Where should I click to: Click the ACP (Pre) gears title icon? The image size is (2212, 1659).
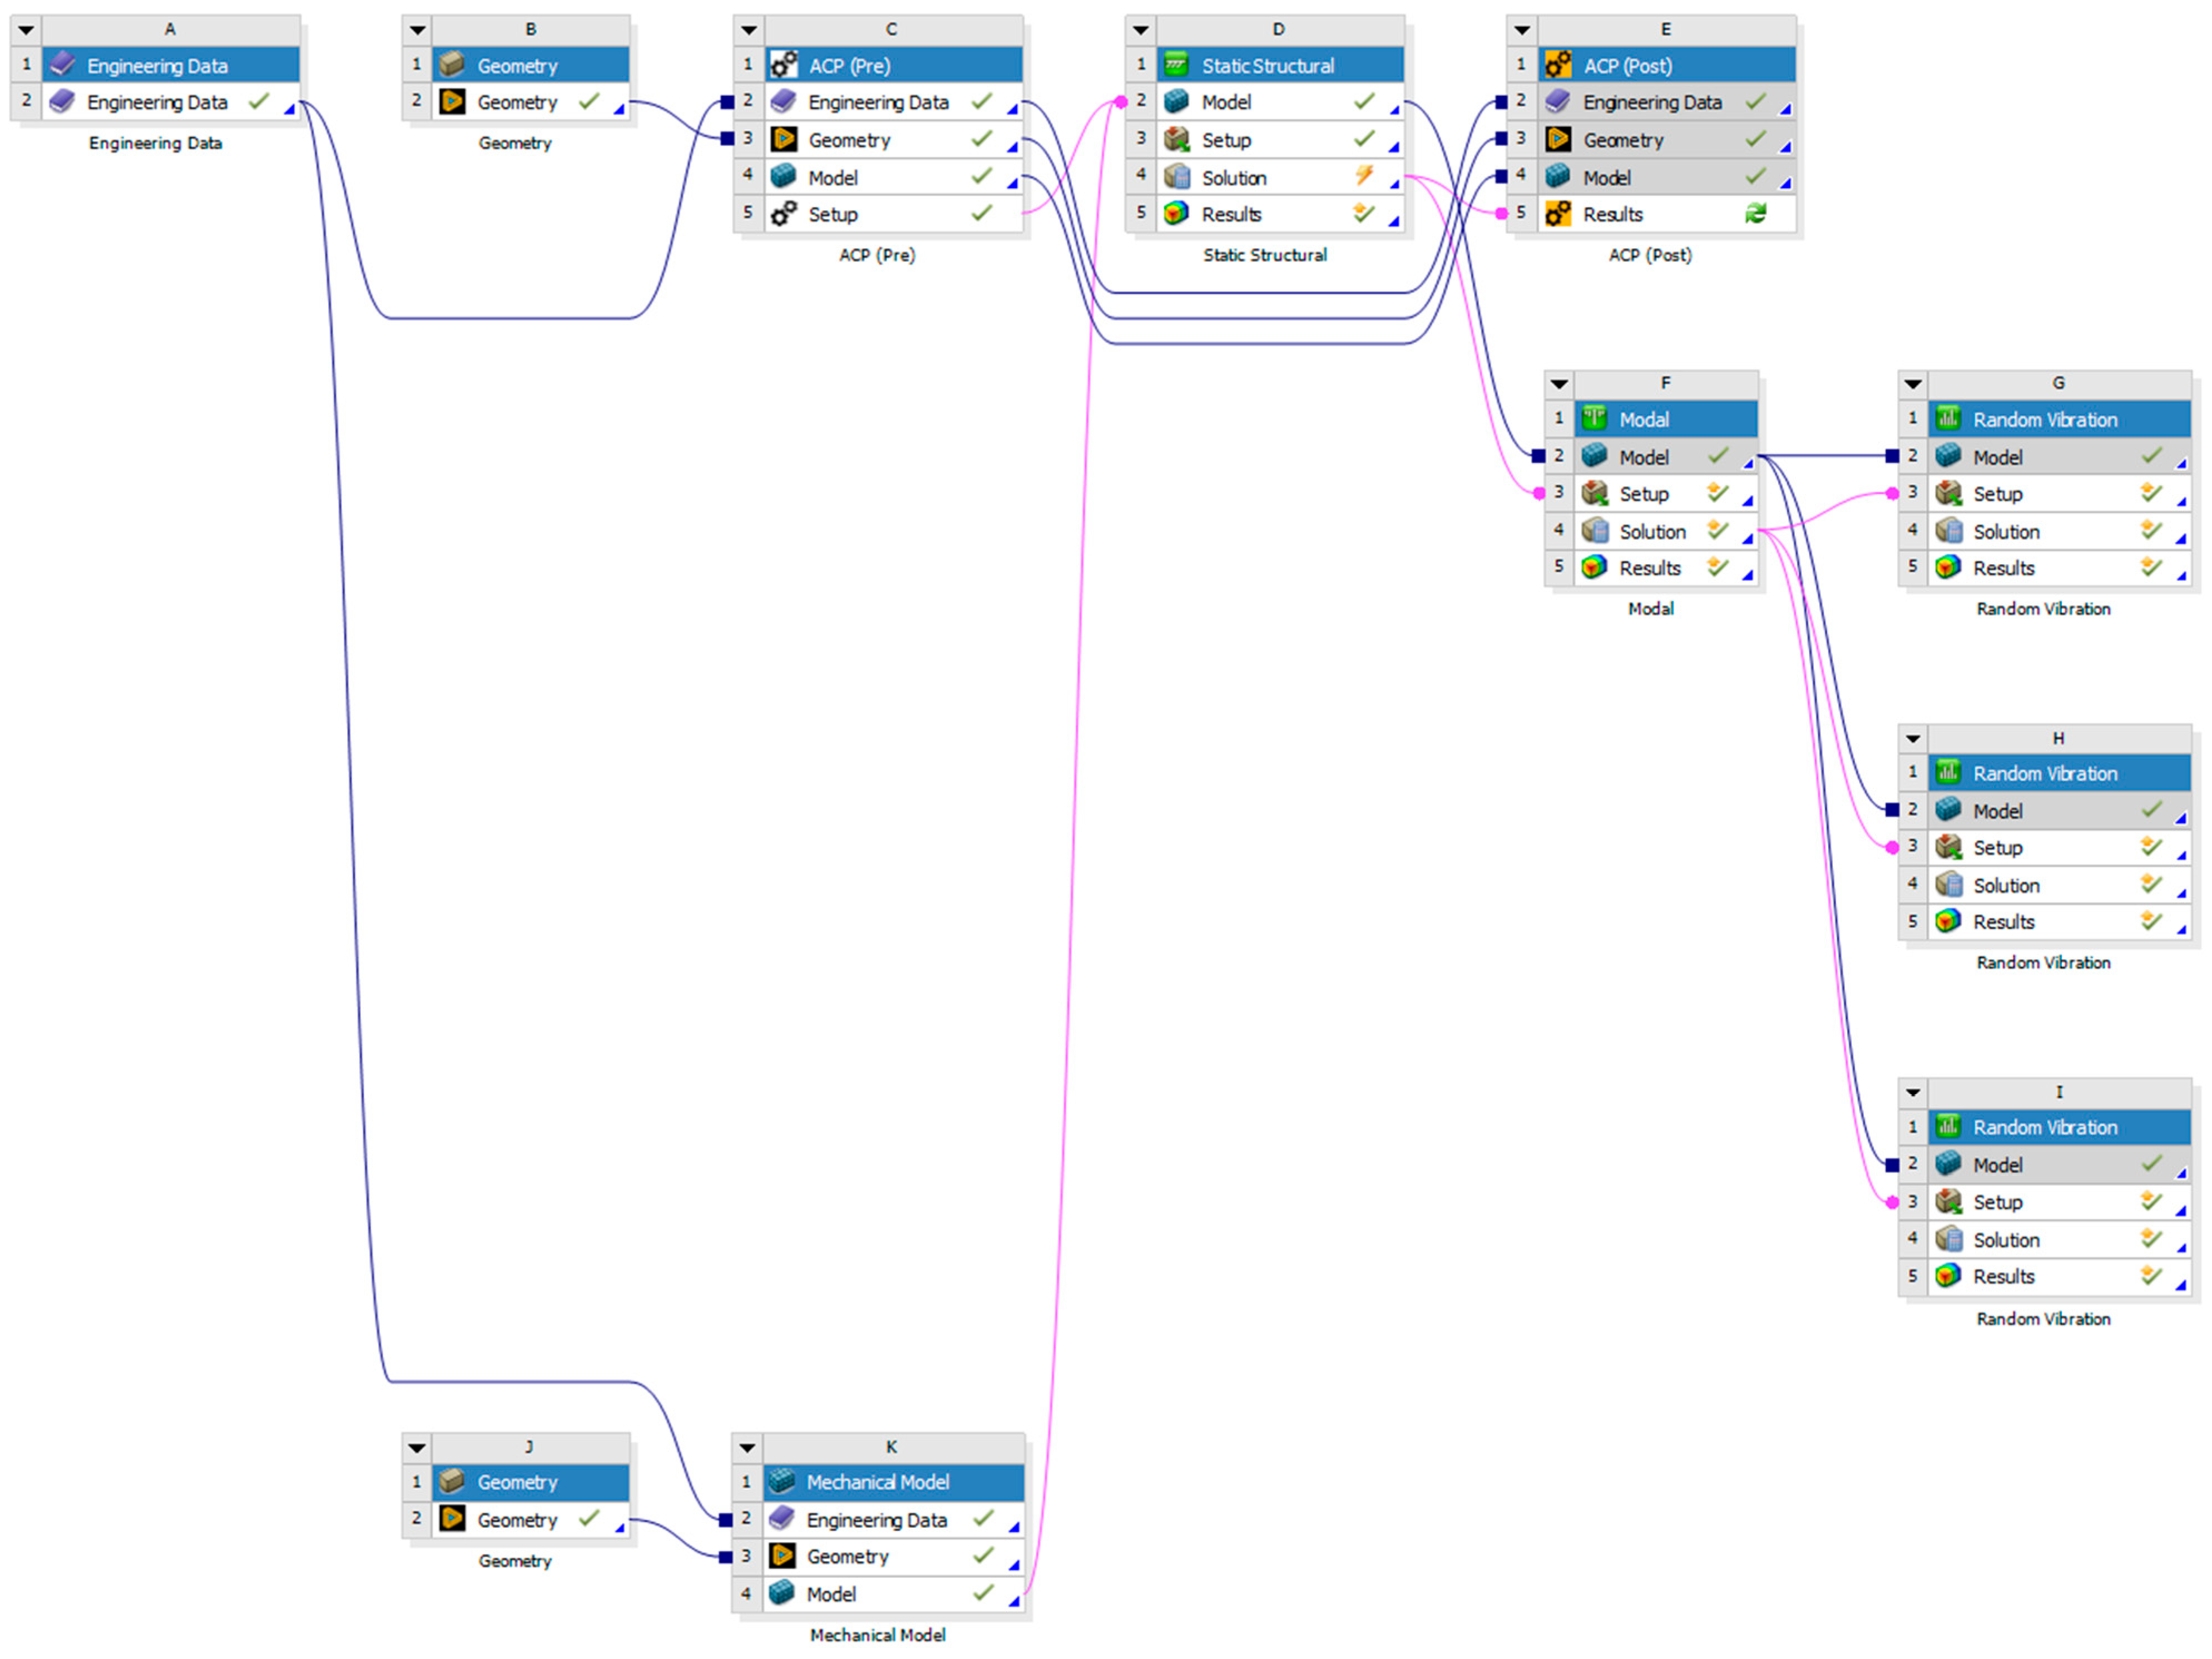(x=783, y=65)
